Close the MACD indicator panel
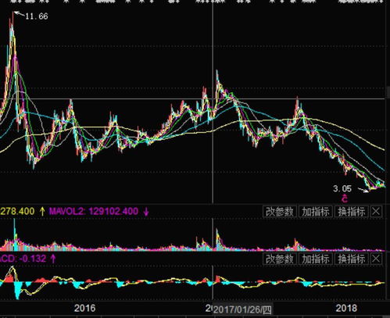 (x=376, y=259)
